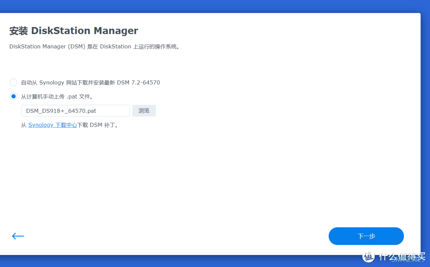The image size is (430, 267).
Task: Select manual .pat file upload option
Action: [14, 96]
